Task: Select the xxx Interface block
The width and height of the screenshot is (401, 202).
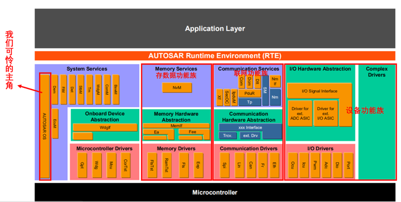Action: coord(250,127)
